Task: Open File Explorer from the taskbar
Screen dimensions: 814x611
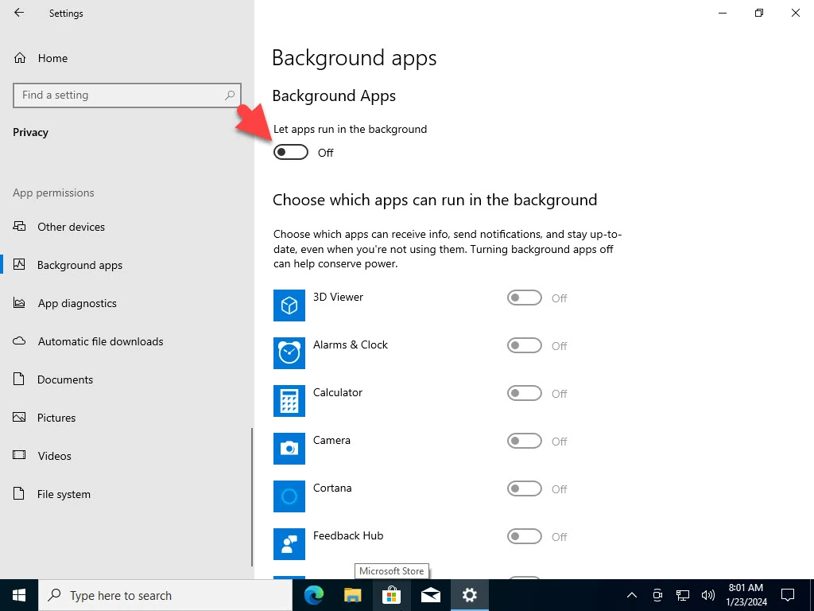Action: [352, 595]
